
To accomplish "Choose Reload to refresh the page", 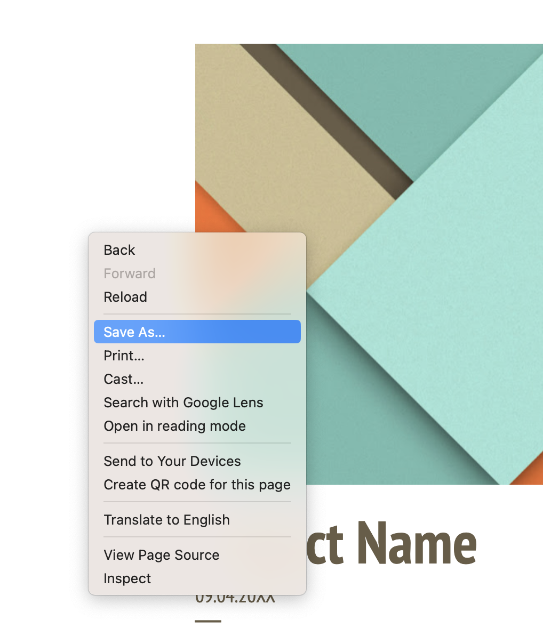I will (125, 297).
